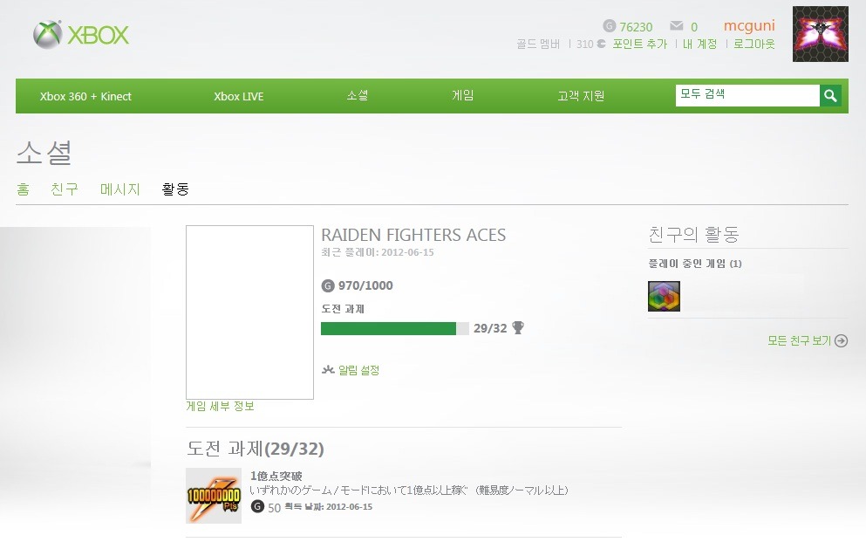This screenshot has height=549, width=866.
Task: Focus the 모두 검색 search field
Action: [x=747, y=95]
